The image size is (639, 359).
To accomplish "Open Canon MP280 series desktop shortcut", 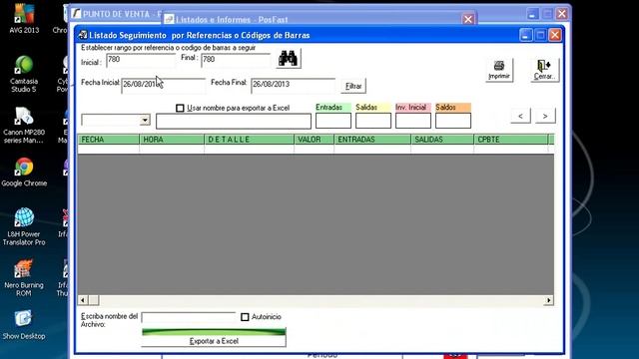I will click(24, 126).
